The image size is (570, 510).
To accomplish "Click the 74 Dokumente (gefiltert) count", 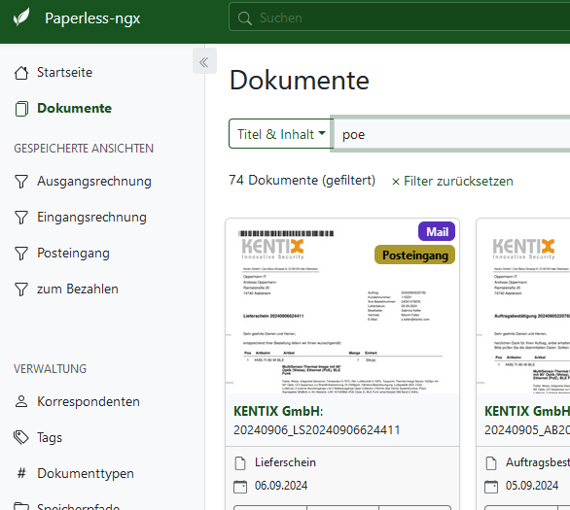I will tap(302, 181).
